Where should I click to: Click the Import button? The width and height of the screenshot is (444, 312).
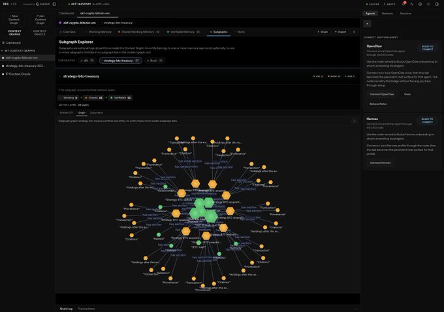tap(340, 32)
